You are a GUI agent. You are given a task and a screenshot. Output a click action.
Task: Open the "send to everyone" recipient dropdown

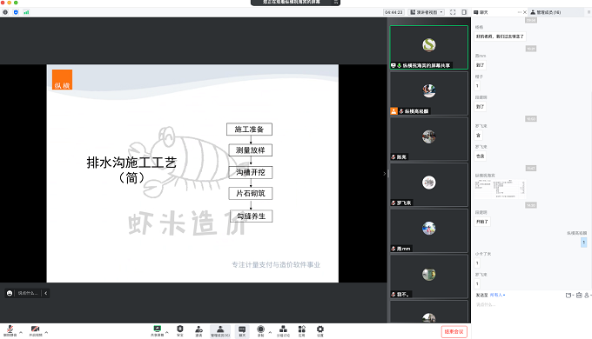click(x=497, y=295)
